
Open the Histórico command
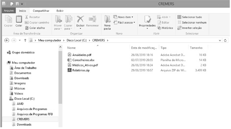pyautogui.click(x=165, y=28)
